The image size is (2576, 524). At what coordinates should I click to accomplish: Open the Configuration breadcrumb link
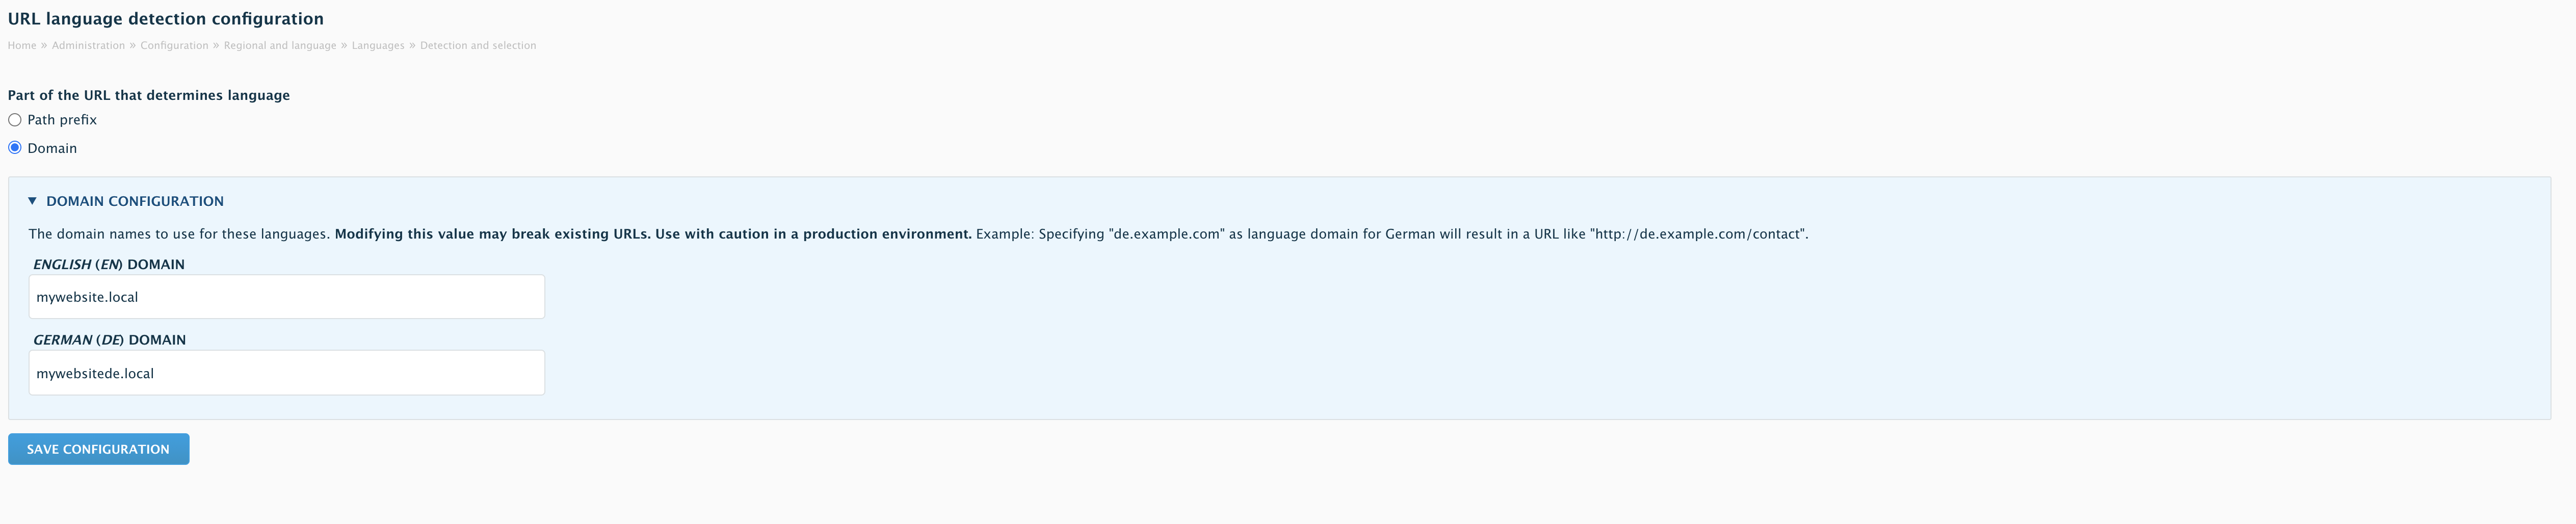tap(174, 46)
